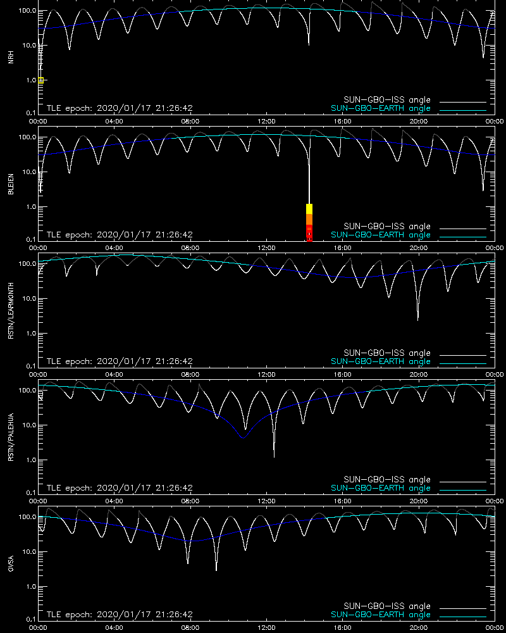This screenshot has width=506, height=633.
Task: Click the RSTN/PALEHUA vertical axis title
Action: click(11, 437)
